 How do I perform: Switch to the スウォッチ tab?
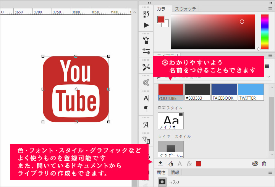pos(185,9)
